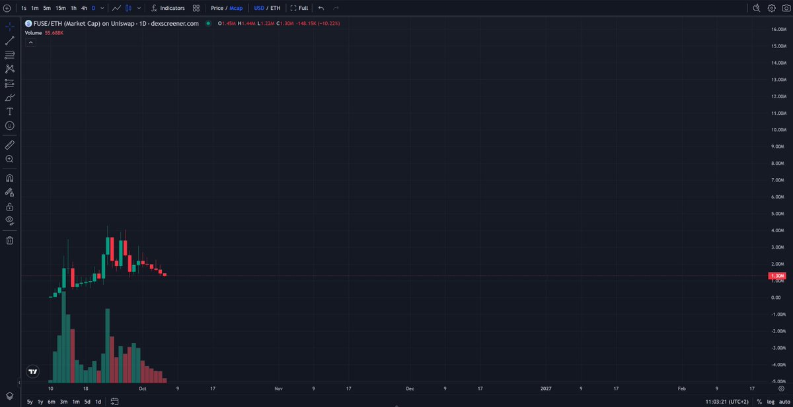Set date range to 5d

[87, 401]
